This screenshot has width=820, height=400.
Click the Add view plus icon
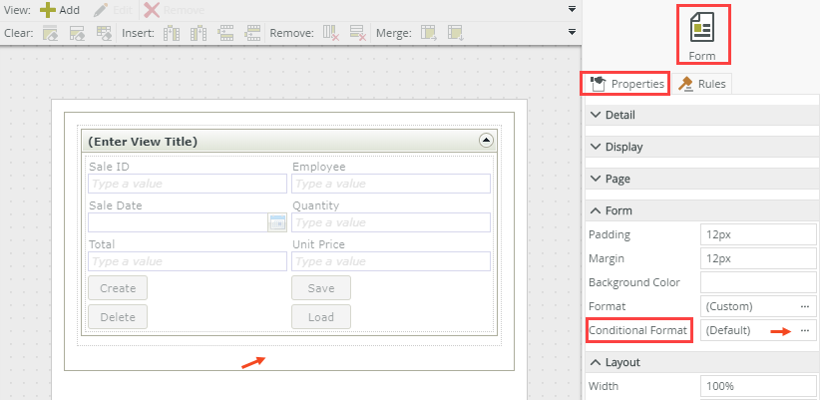pos(48,10)
